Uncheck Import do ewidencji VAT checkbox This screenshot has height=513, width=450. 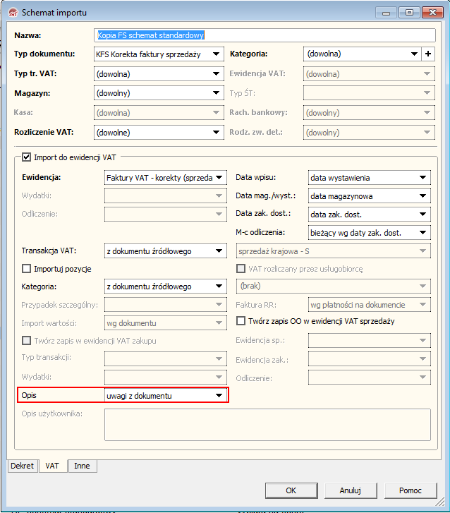point(27,157)
